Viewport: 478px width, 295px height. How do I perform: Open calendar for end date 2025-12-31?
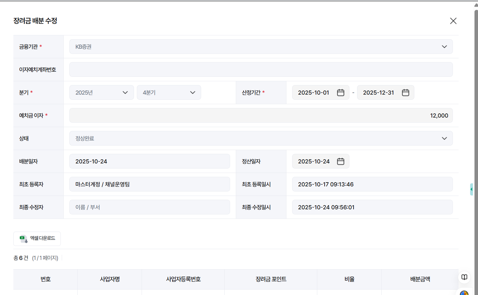pos(405,92)
